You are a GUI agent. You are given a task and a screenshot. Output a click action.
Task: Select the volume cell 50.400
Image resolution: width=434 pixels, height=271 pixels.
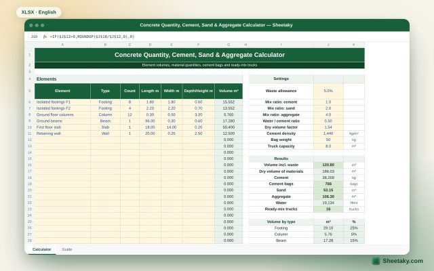click(229, 127)
